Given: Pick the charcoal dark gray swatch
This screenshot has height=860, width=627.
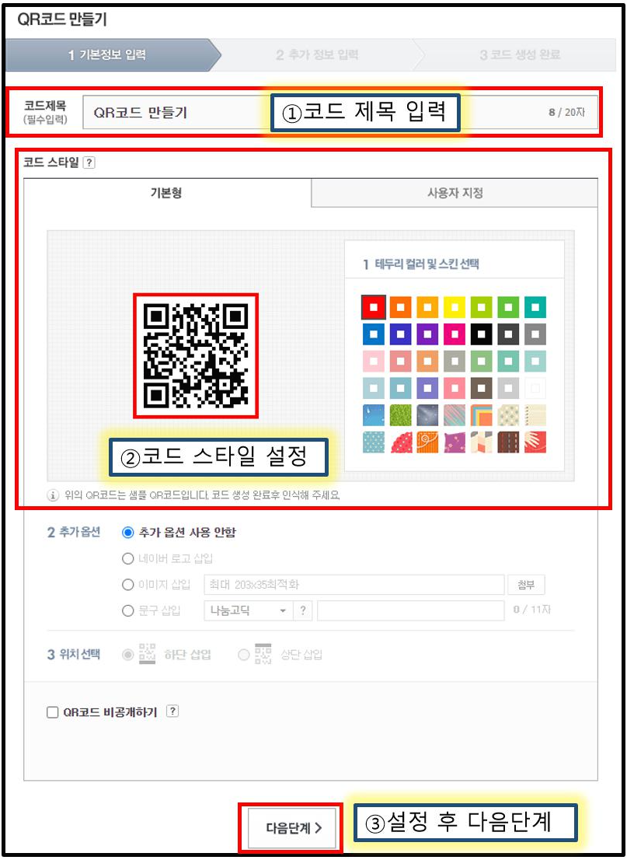Looking at the screenshot, I should pos(508,334).
